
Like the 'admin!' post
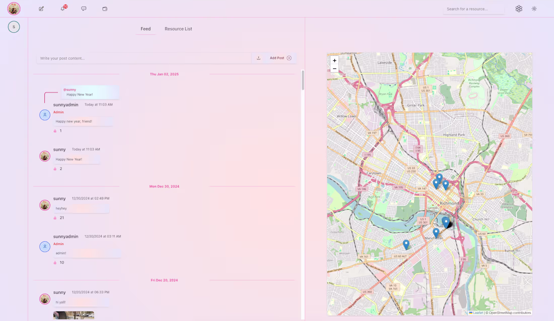55,263
